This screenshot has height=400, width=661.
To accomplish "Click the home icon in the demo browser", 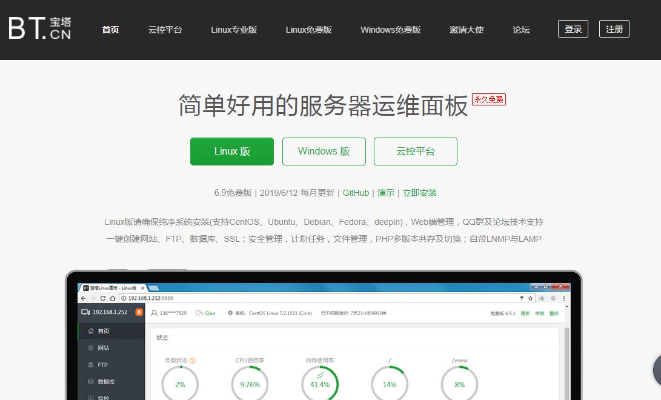I will point(113,298).
